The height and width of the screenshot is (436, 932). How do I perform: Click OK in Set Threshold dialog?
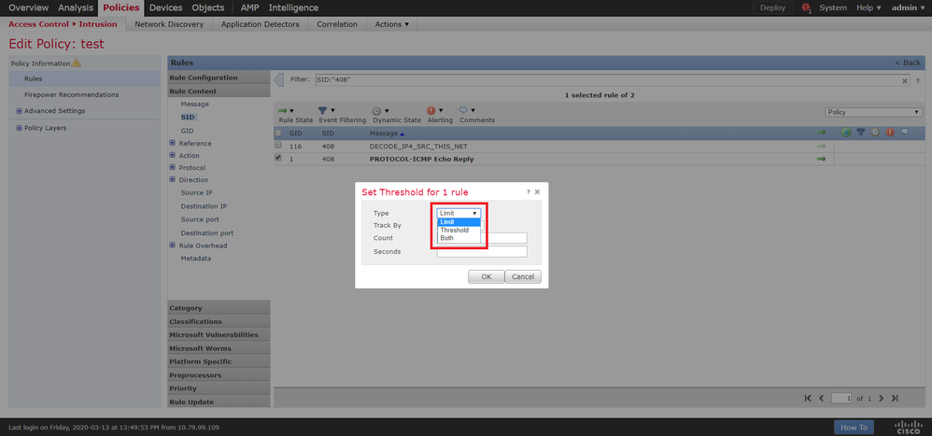487,276
